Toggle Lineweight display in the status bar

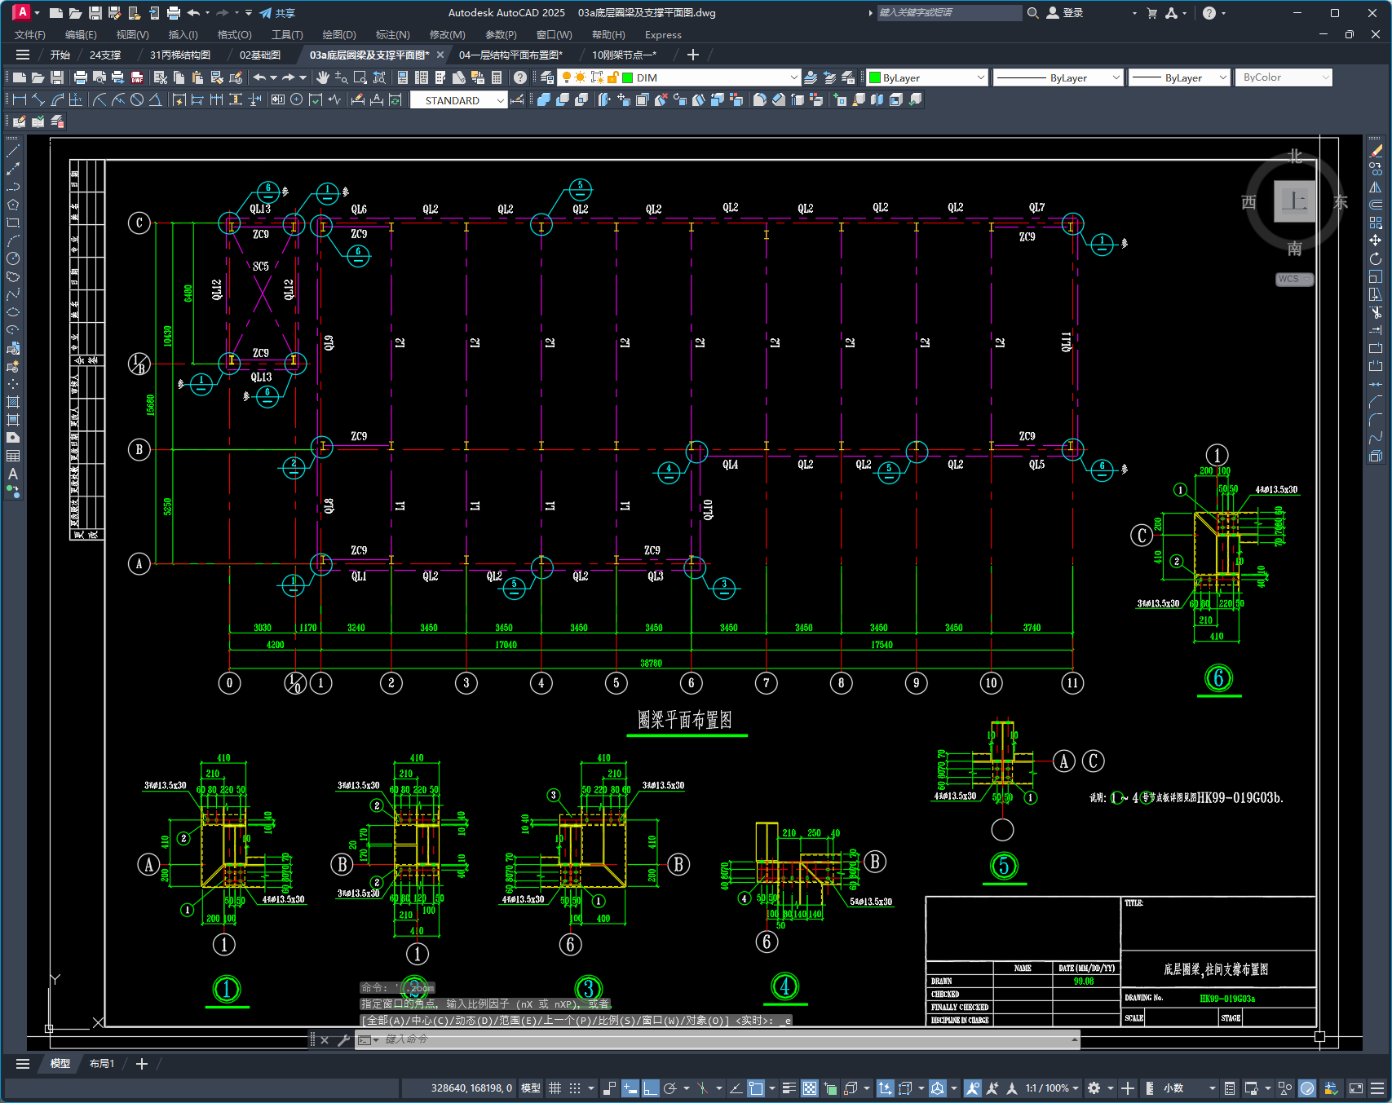click(x=789, y=1088)
